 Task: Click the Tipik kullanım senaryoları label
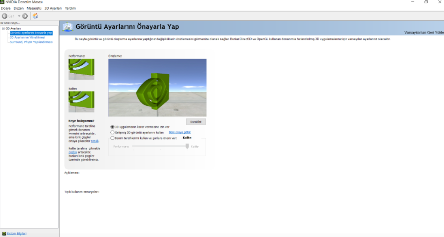pos(82,192)
